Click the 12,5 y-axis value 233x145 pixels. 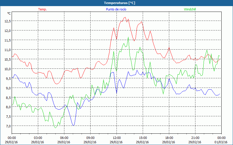8,21
